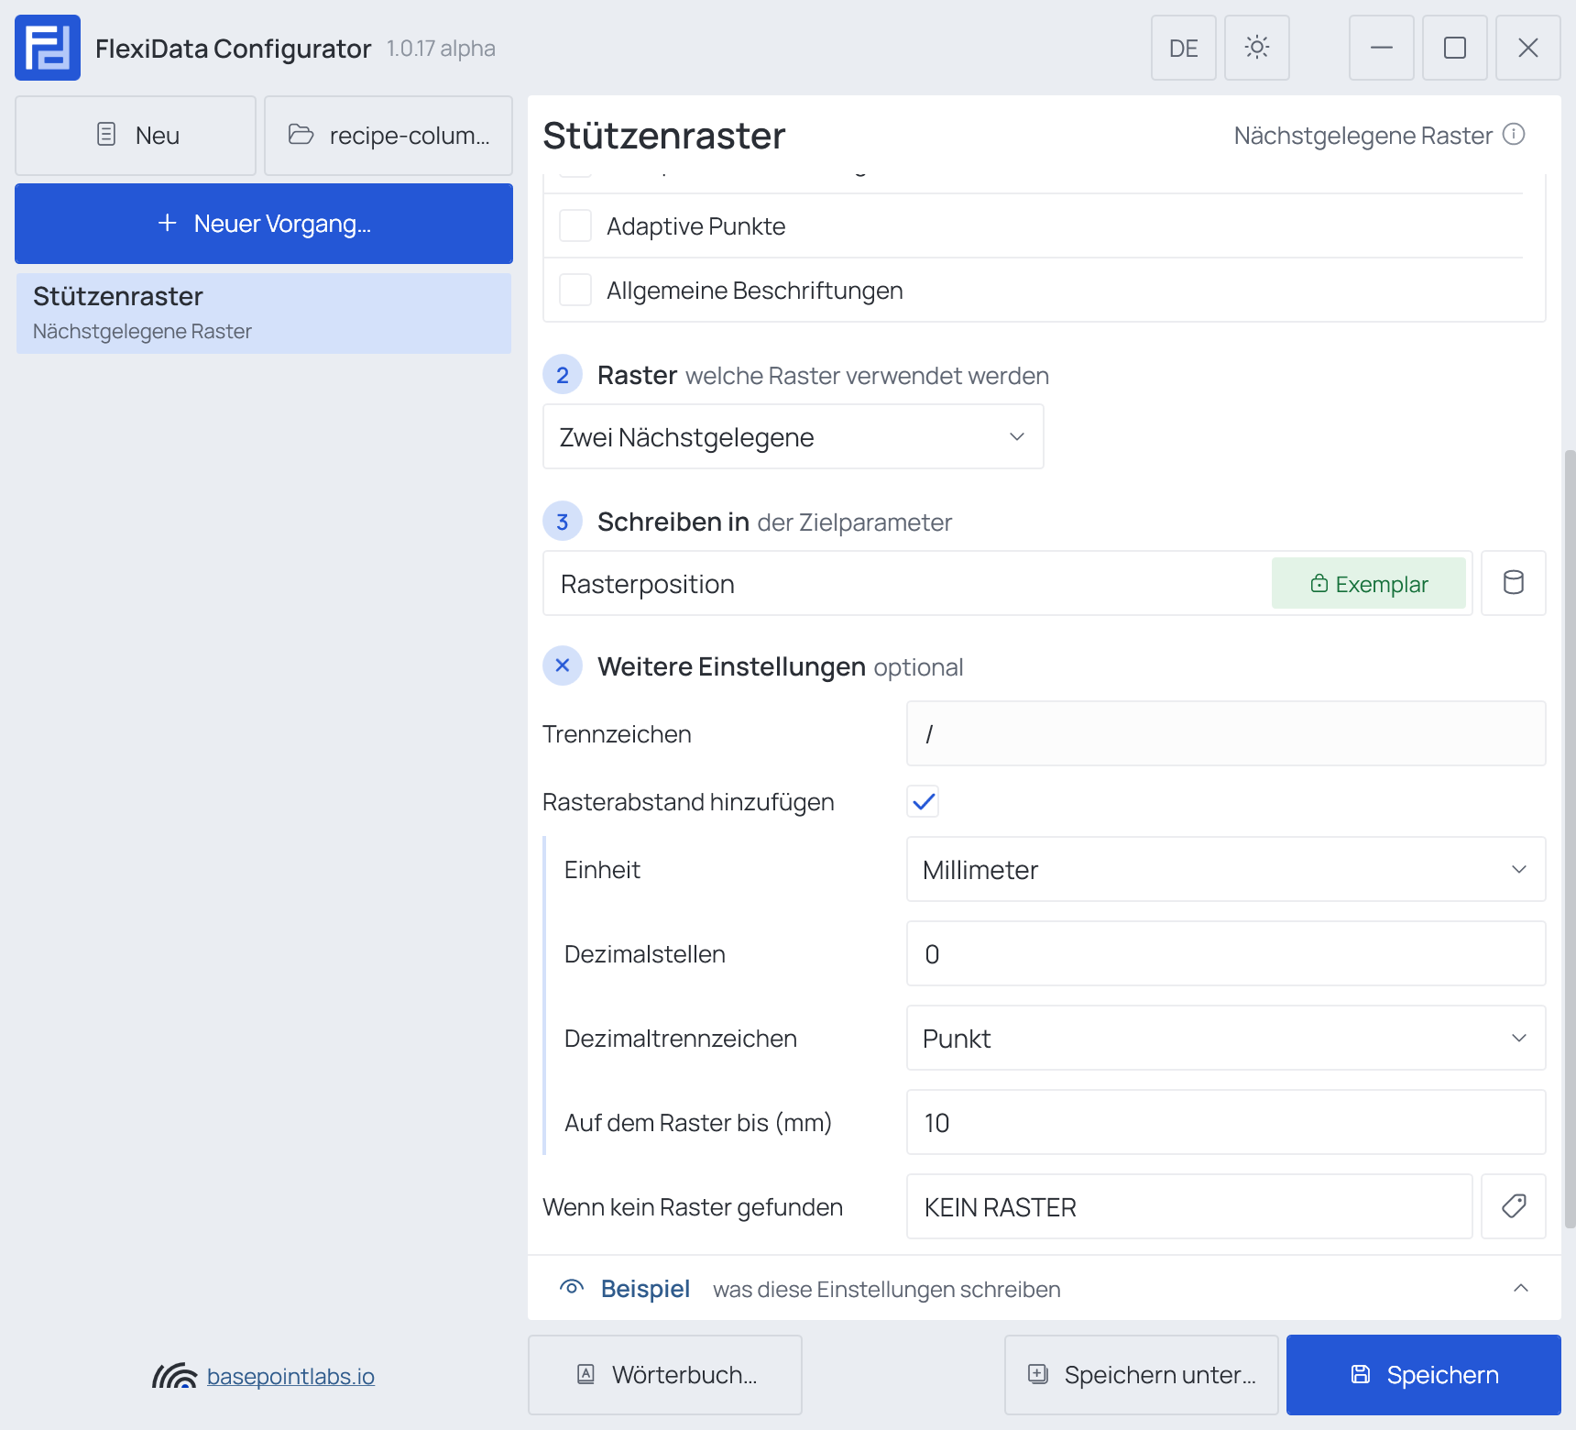Click the Auf dem Raster bis (mm) field
1576x1430 pixels.
tap(1226, 1122)
